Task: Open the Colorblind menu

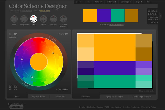Action: (x=112, y=2)
